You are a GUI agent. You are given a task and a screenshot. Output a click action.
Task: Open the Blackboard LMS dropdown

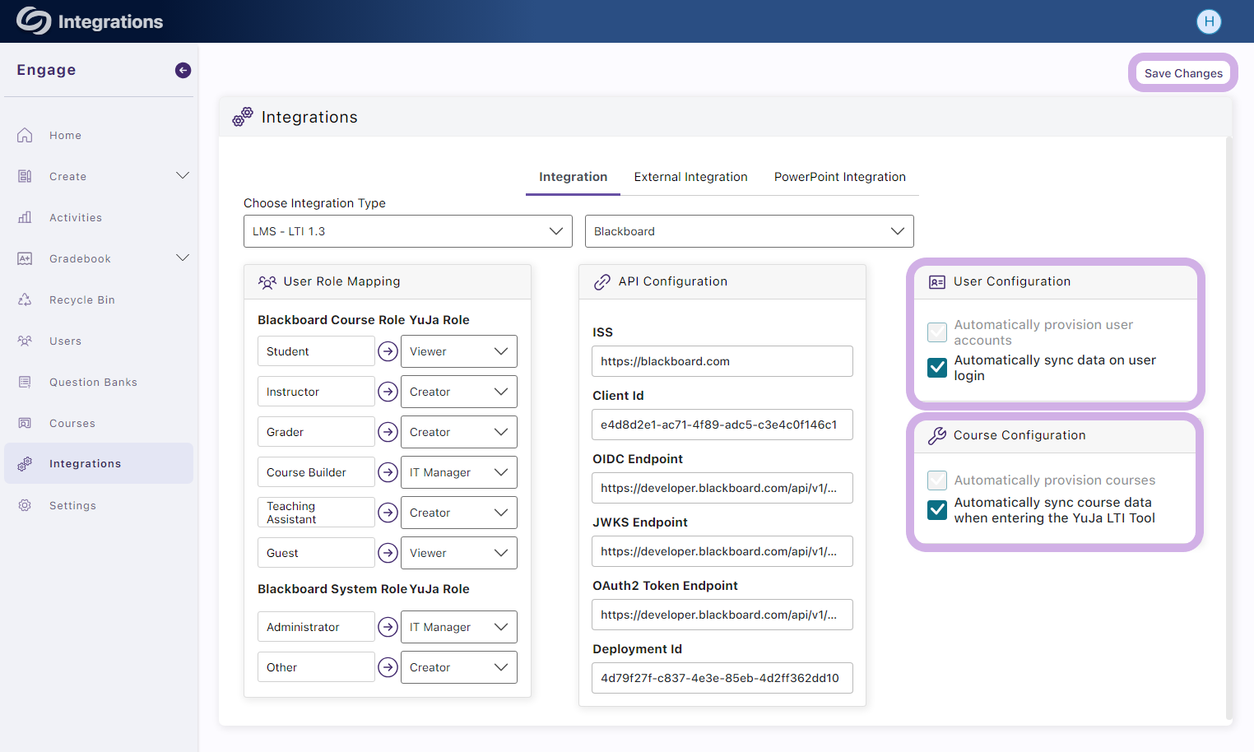pyautogui.click(x=749, y=231)
